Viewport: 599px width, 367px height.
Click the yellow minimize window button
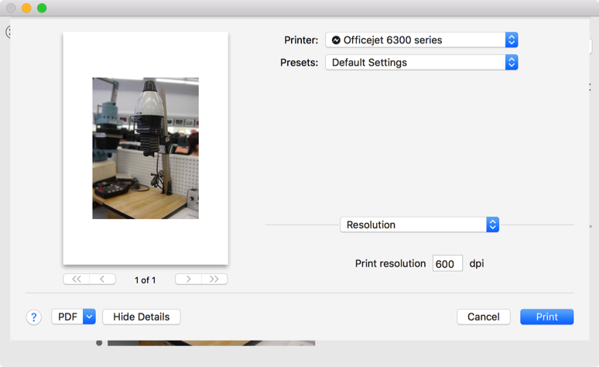point(26,8)
